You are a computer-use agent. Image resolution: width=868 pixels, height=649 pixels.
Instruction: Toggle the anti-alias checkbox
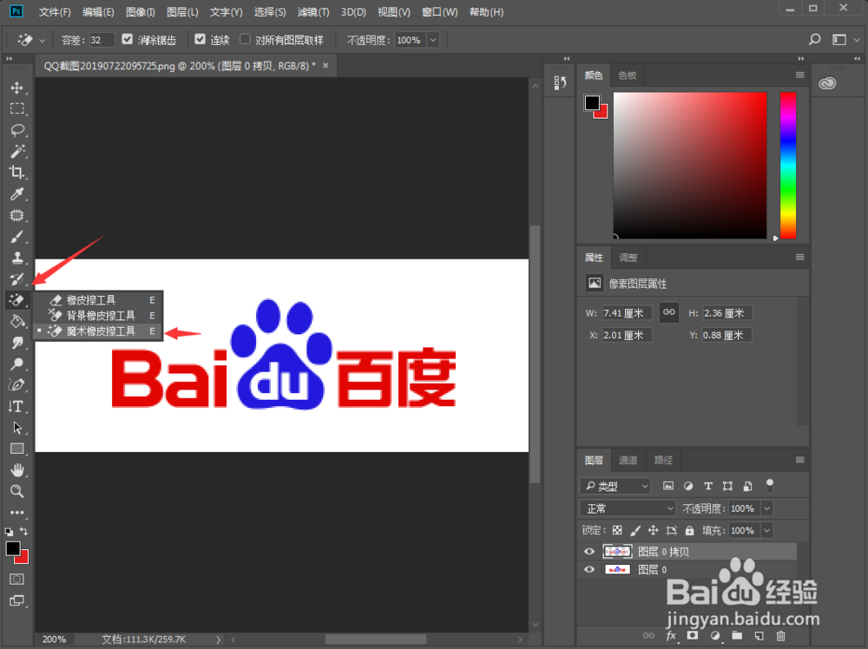(x=128, y=39)
